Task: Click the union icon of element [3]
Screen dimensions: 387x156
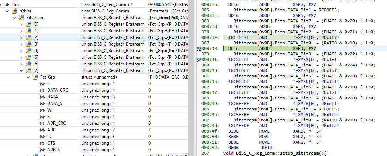Action: (x=28, y=44)
